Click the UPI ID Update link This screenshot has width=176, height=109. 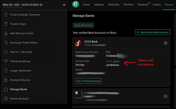pos(116,61)
